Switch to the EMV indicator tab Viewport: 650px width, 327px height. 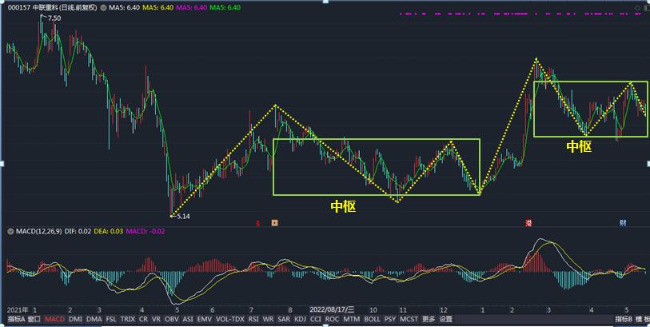(204, 319)
